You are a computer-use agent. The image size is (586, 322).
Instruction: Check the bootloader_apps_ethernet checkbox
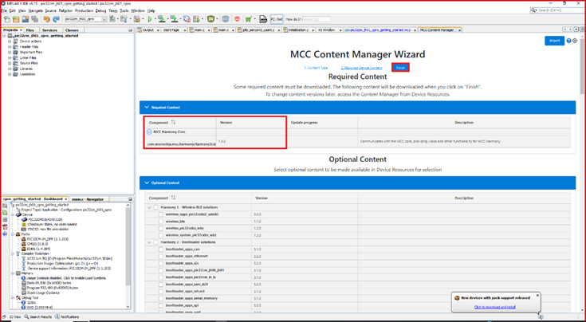point(161,257)
